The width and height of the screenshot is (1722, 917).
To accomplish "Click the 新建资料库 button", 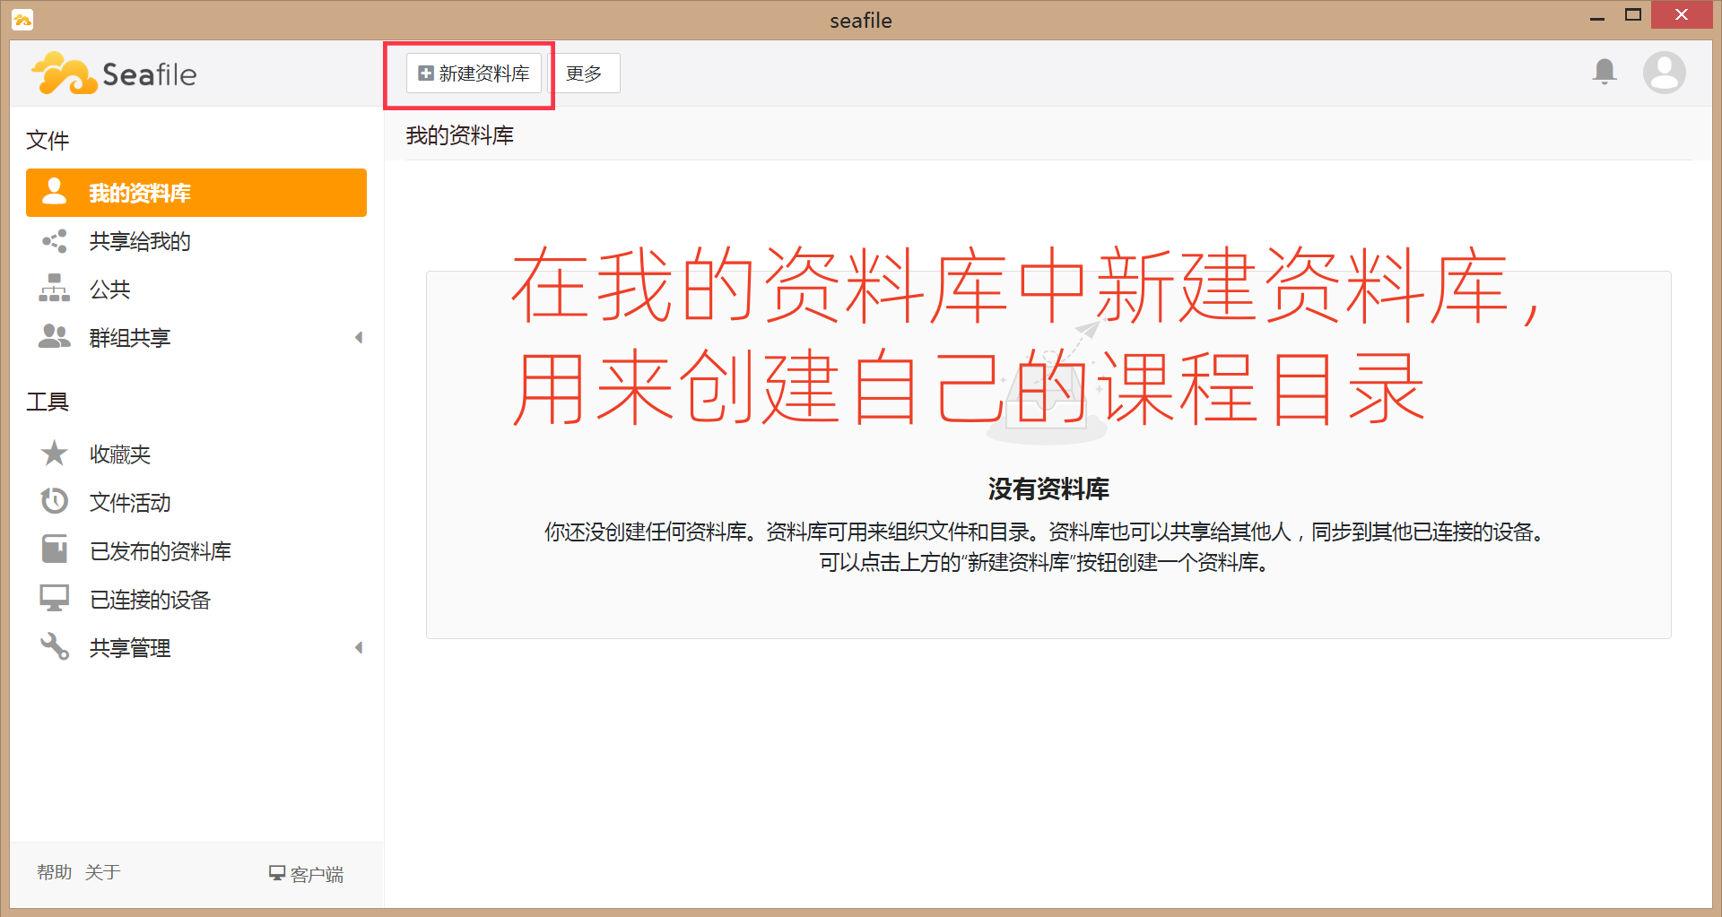I will point(474,74).
